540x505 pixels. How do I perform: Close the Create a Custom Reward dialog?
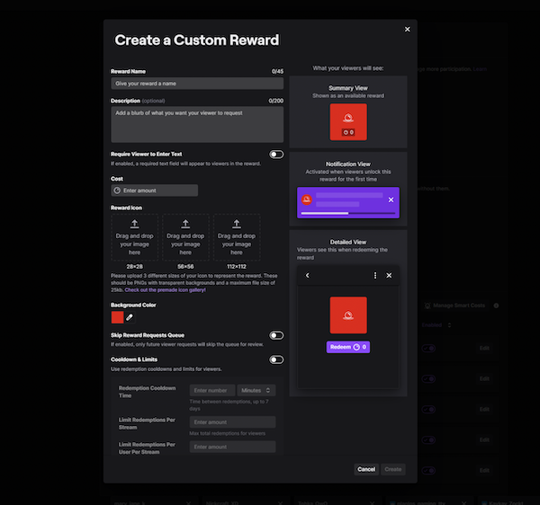(x=408, y=30)
